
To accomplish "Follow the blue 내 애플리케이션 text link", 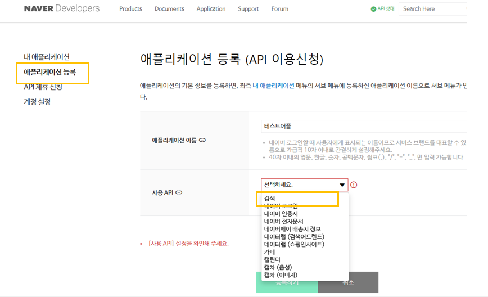I will point(273,85).
